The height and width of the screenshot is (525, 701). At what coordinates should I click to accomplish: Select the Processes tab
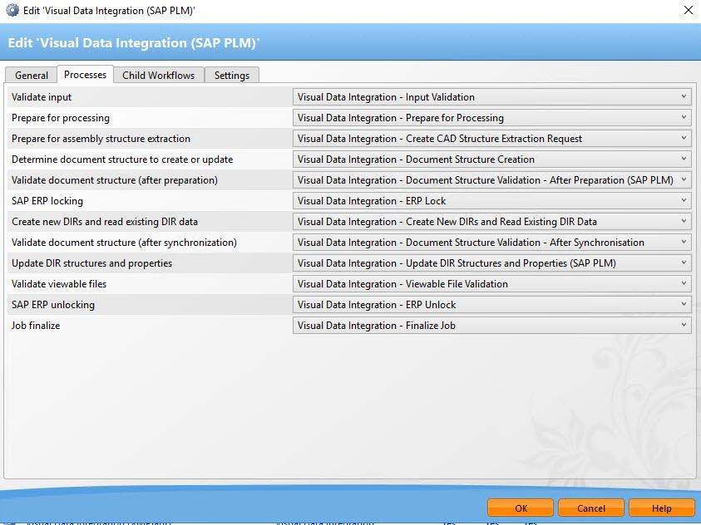[x=85, y=75]
